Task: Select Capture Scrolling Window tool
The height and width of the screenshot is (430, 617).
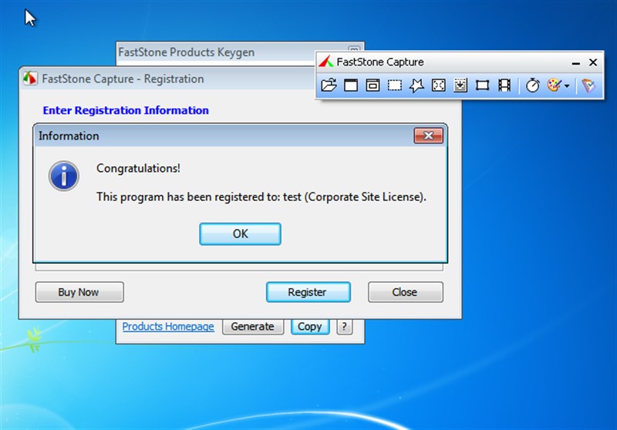Action: [460, 86]
